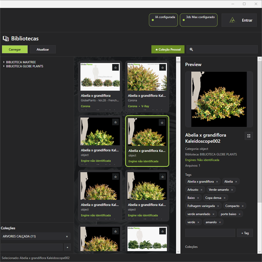Click the search magnifier icon
The width and height of the screenshot is (262, 262).
coord(191,49)
